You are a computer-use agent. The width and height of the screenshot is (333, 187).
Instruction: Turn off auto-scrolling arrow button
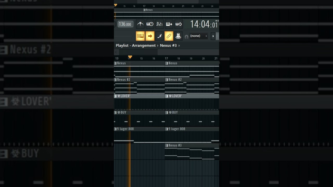coord(150,36)
